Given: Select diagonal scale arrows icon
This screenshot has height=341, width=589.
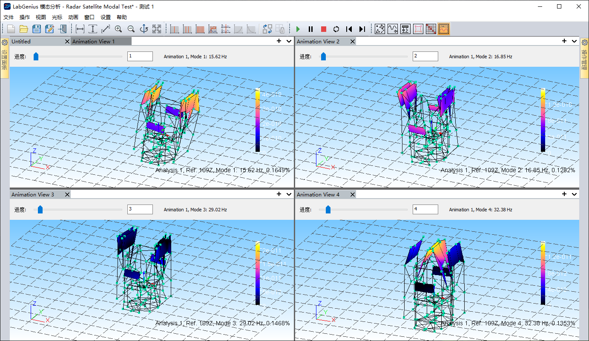Looking at the screenshot, I should (106, 29).
